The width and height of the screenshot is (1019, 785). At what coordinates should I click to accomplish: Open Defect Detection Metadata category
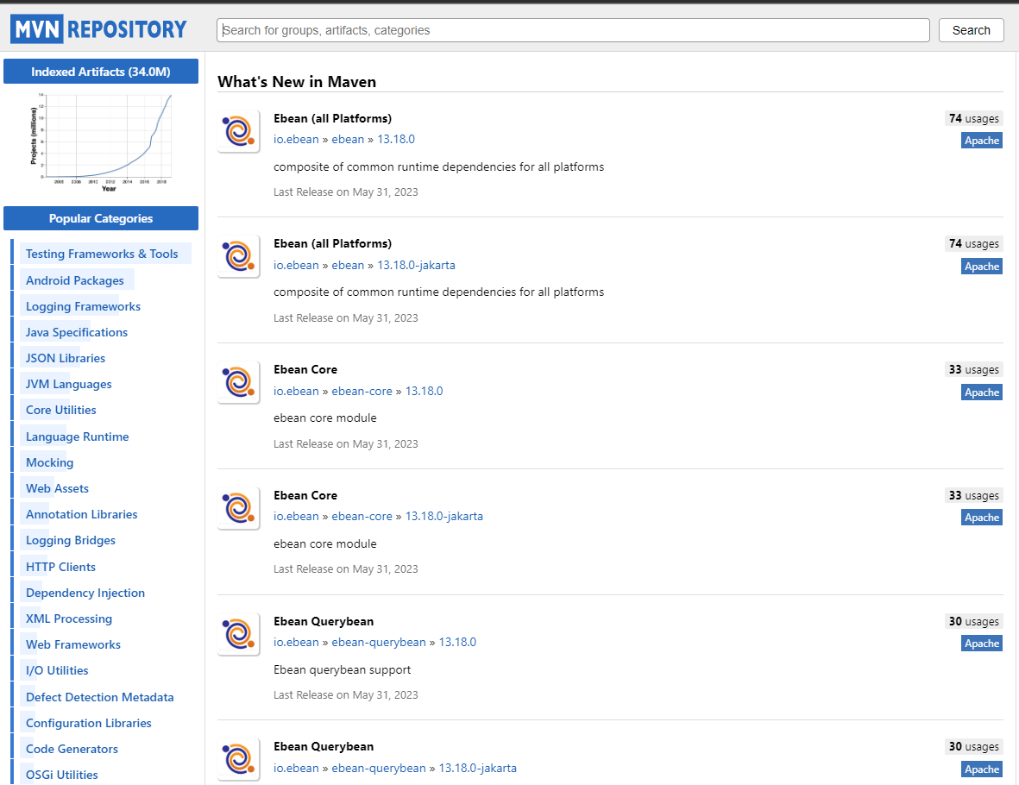tap(100, 697)
